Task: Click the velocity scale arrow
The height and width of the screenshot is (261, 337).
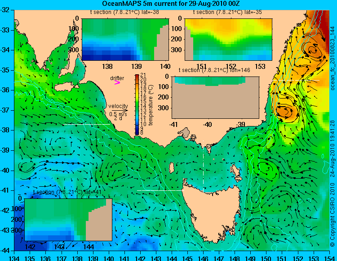Action: tap(120, 110)
